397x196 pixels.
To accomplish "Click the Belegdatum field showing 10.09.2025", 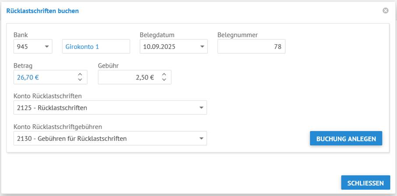I will 168,46.
